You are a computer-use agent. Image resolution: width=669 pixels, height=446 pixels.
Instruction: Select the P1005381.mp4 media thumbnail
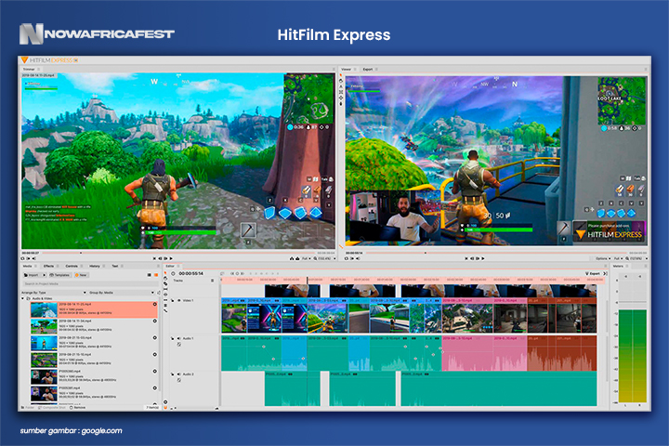point(44,394)
